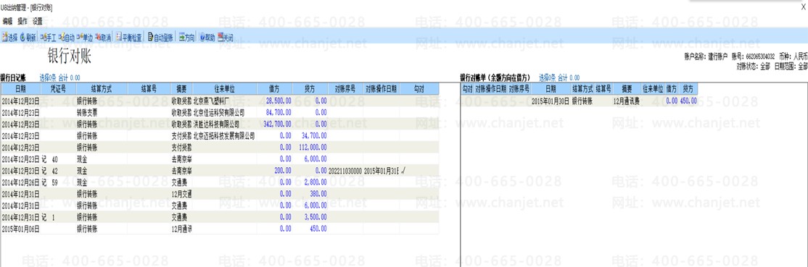The height and width of the screenshot is (267, 808).
Task: Click the 结算方式 column header in bank journal
Action: pos(102,88)
